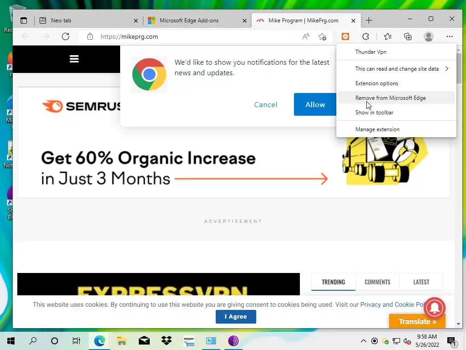Click the orange Translate button
This screenshot has width=466, height=350.
coord(417,321)
